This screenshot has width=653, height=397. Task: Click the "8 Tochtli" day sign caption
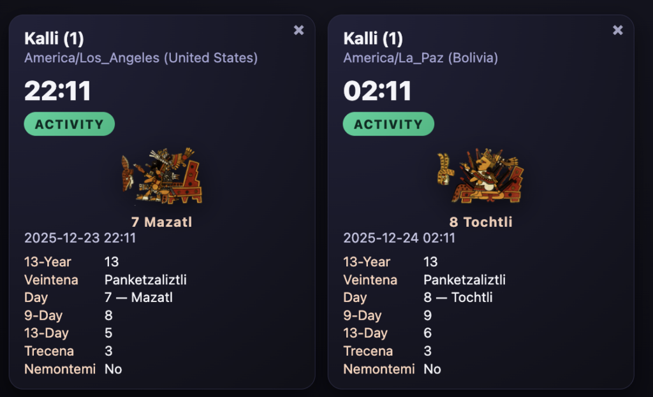(481, 222)
